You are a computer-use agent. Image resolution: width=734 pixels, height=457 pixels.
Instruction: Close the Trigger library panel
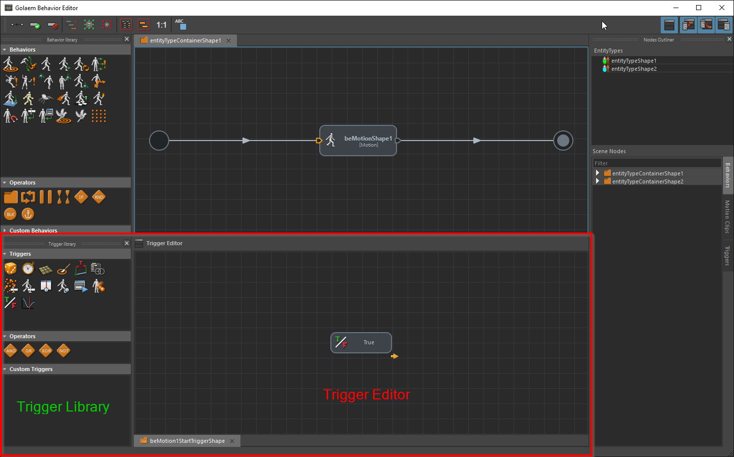click(127, 243)
